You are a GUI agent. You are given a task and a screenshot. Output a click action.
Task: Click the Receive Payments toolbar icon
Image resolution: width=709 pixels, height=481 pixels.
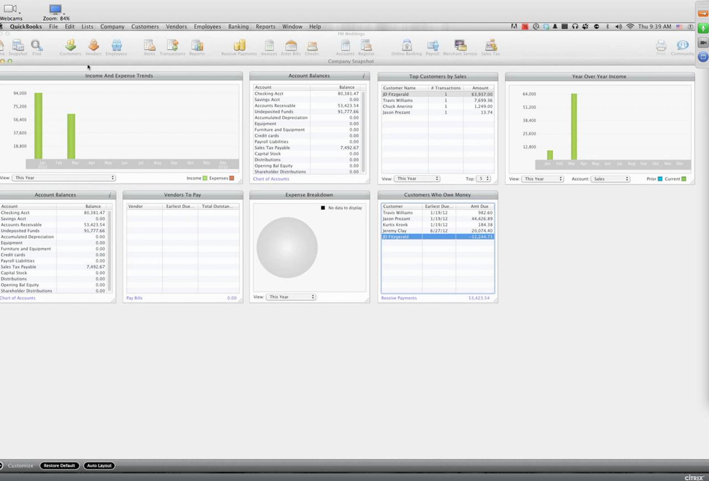pos(239,47)
